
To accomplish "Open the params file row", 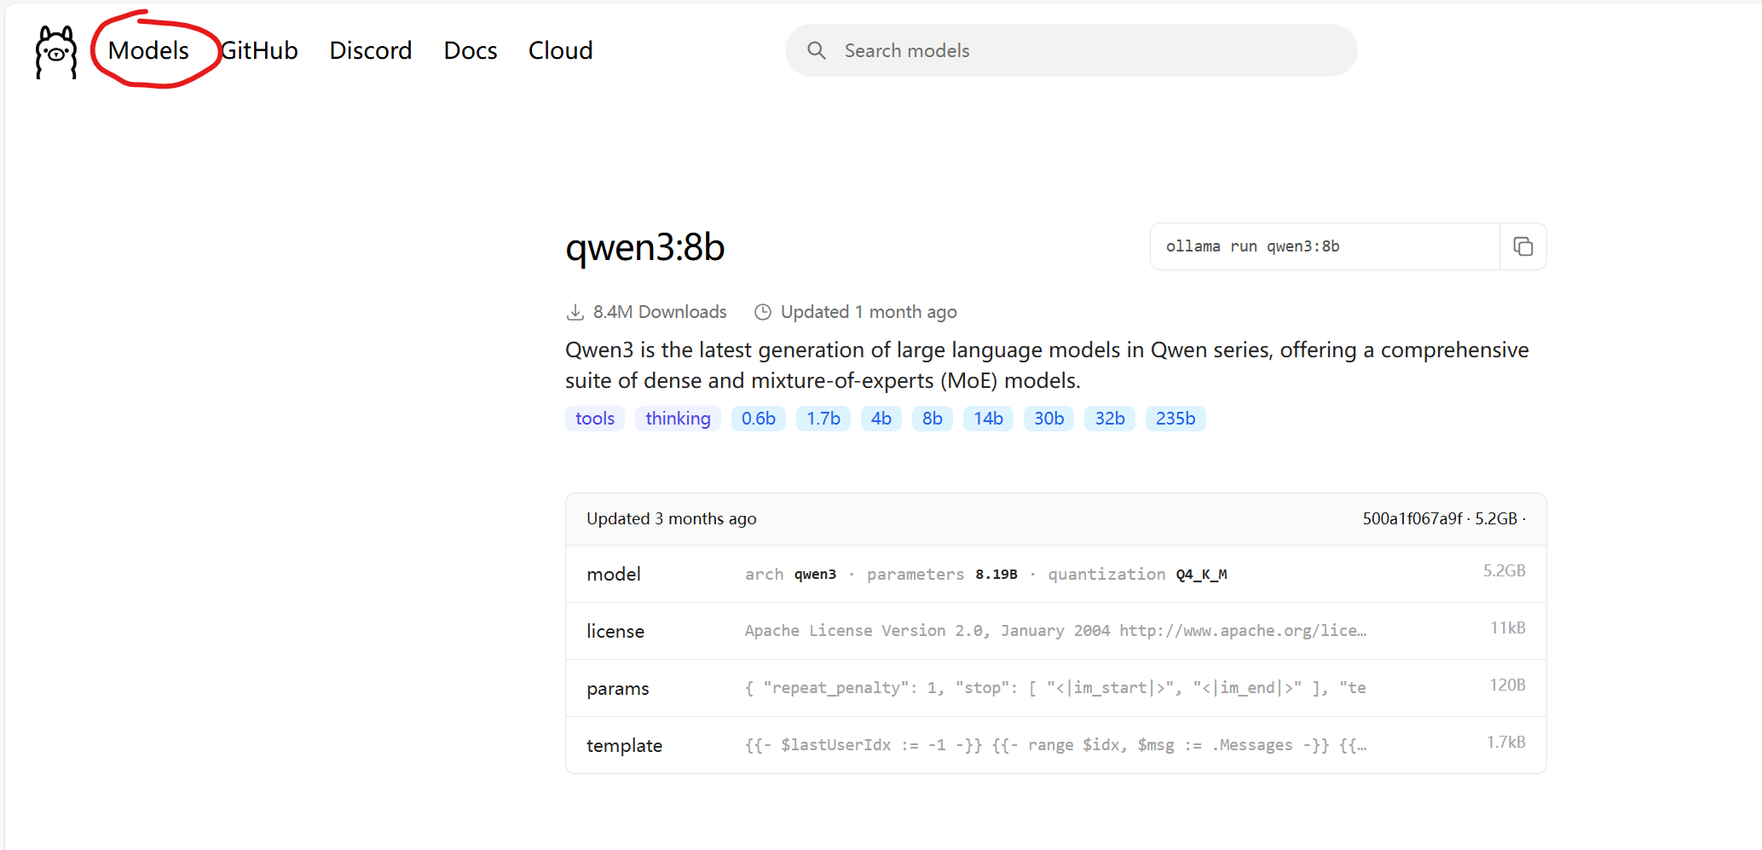I will click(1056, 688).
